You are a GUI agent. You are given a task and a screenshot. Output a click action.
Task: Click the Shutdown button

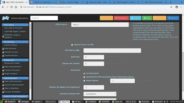click(x=121, y=18)
